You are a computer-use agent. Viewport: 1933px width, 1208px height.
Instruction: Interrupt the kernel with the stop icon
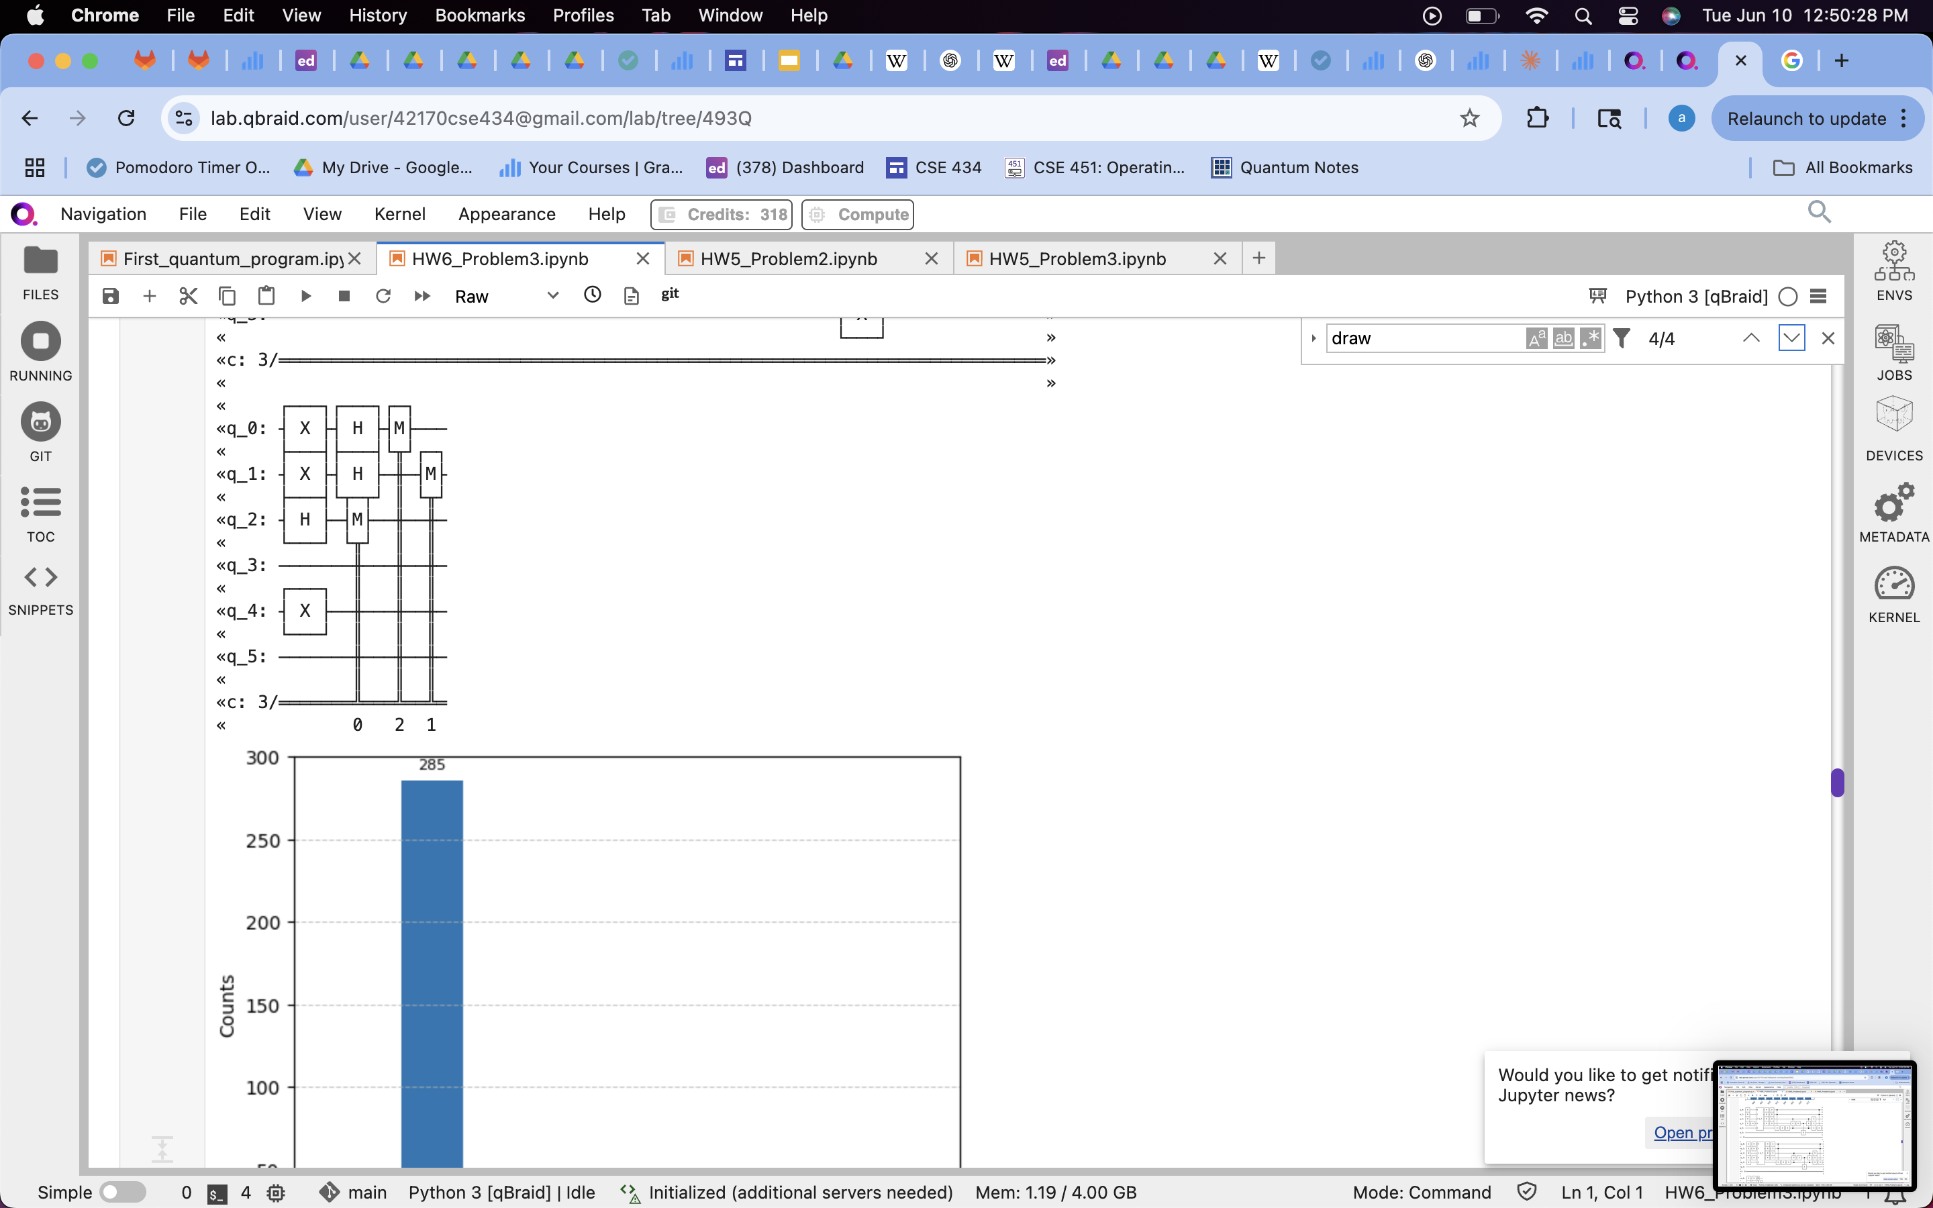coord(344,297)
